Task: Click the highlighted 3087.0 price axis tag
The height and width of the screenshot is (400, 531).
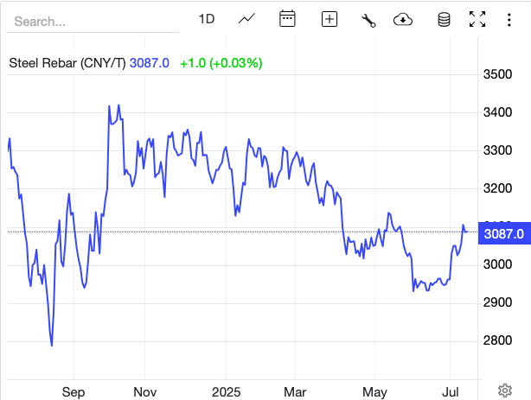Action: click(502, 233)
